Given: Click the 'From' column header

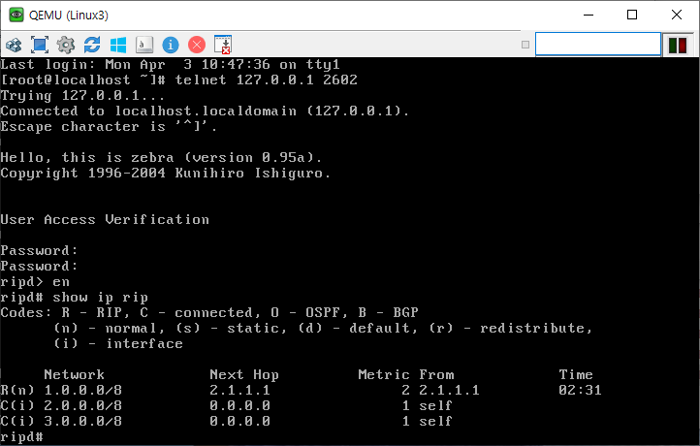Looking at the screenshot, I should tap(436, 374).
